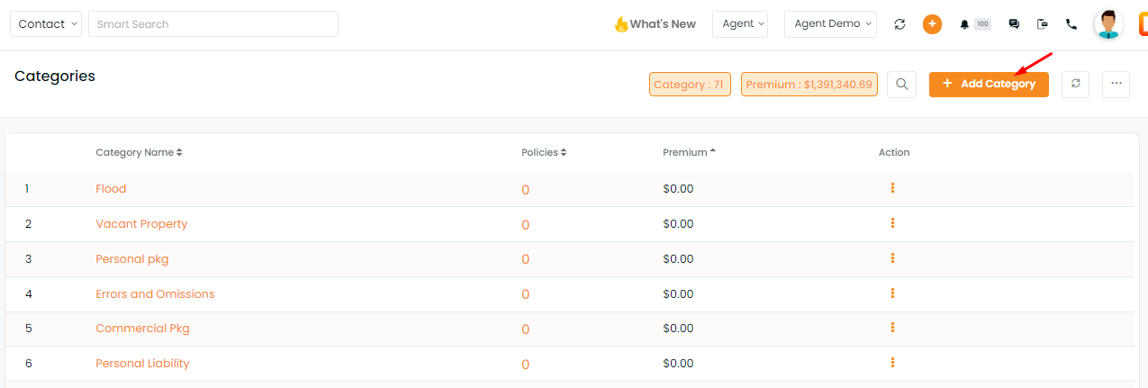
Task: Expand the Contact dropdown
Action: [46, 24]
